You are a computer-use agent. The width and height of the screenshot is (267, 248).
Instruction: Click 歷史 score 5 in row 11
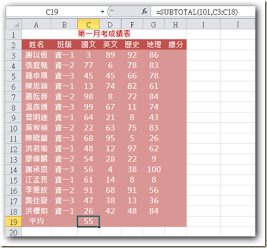point(132,138)
